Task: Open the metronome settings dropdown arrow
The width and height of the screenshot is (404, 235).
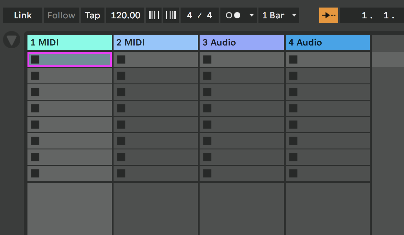Action: coord(252,15)
